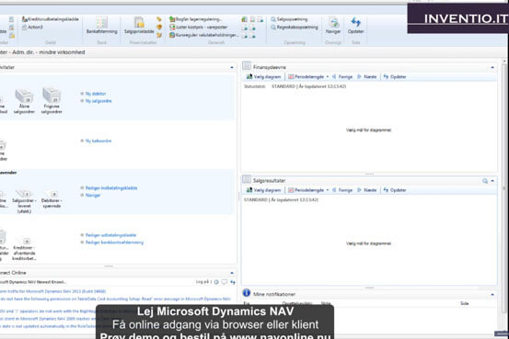Click the shield icon beside Salgspriskladde
Screen dimensions: 509x339
coord(159,28)
